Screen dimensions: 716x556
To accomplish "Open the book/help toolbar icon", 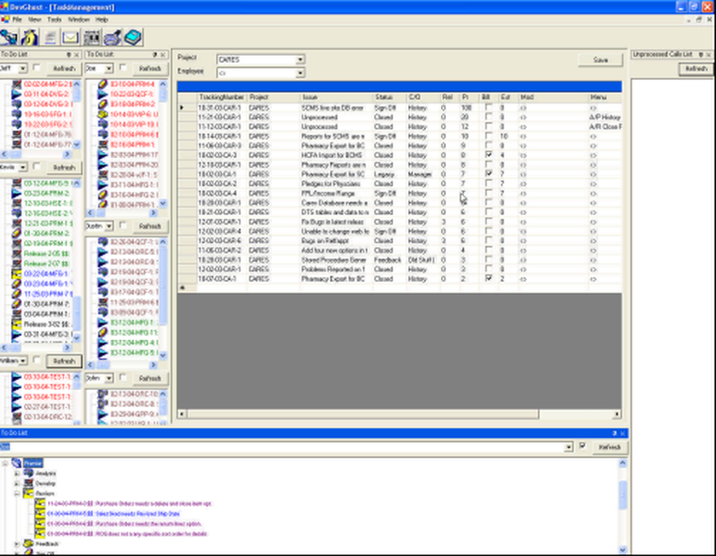I will point(132,36).
